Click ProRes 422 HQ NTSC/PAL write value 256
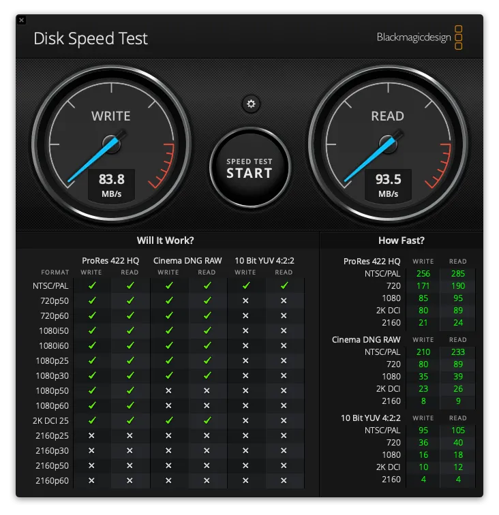The width and height of the screenshot is (499, 515). pyautogui.click(x=423, y=274)
